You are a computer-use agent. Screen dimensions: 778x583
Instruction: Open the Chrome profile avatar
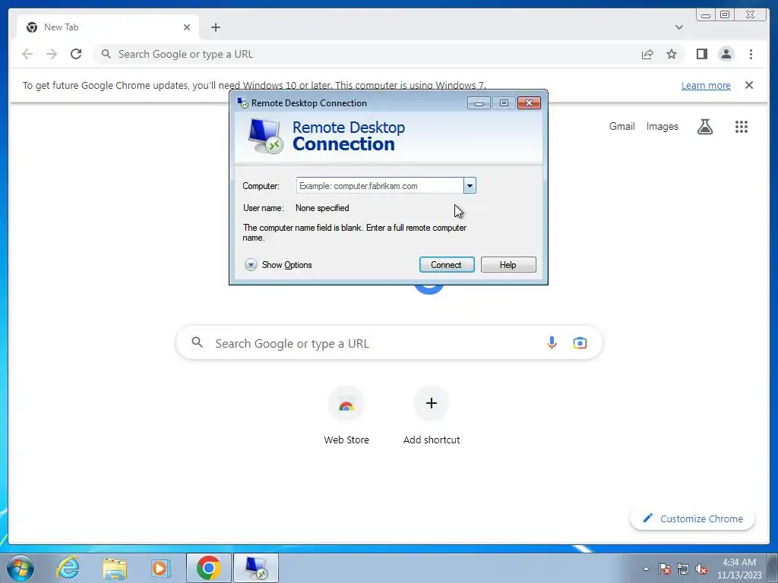click(726, 54)
